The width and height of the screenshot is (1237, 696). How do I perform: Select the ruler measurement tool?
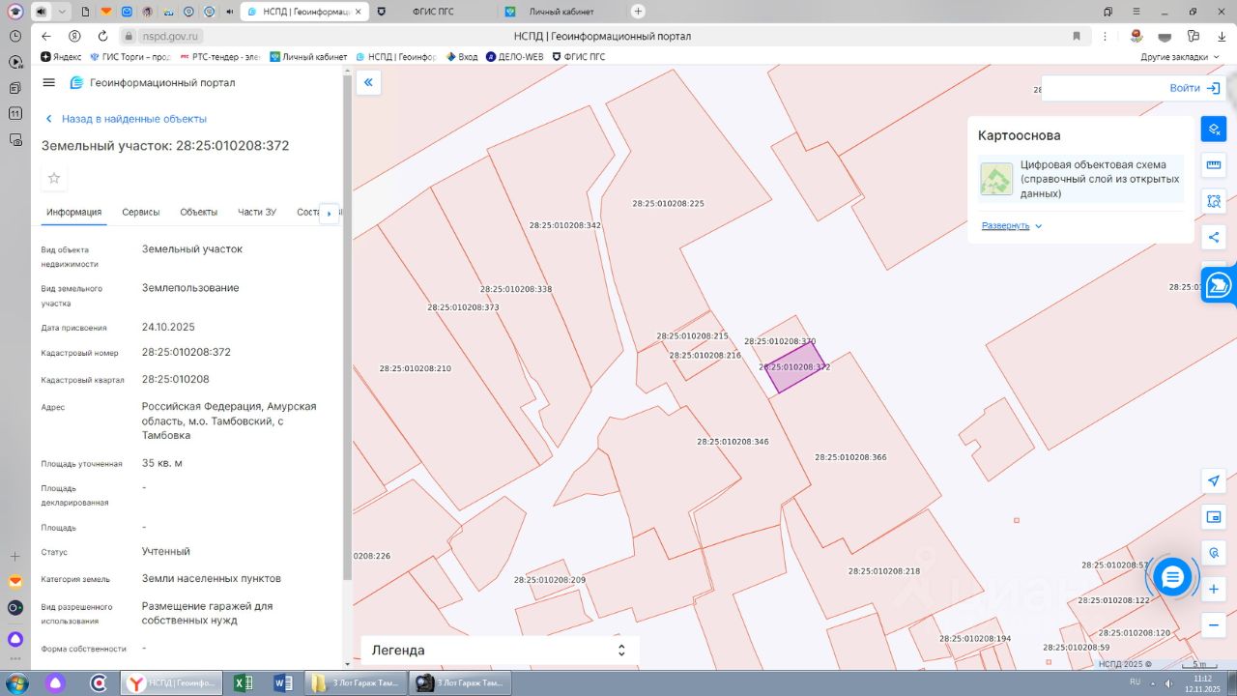click(x=1214, y=165)
